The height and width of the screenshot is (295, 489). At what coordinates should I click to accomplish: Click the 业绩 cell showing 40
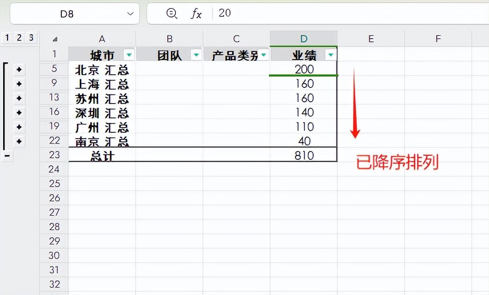[x=304, y=141]
